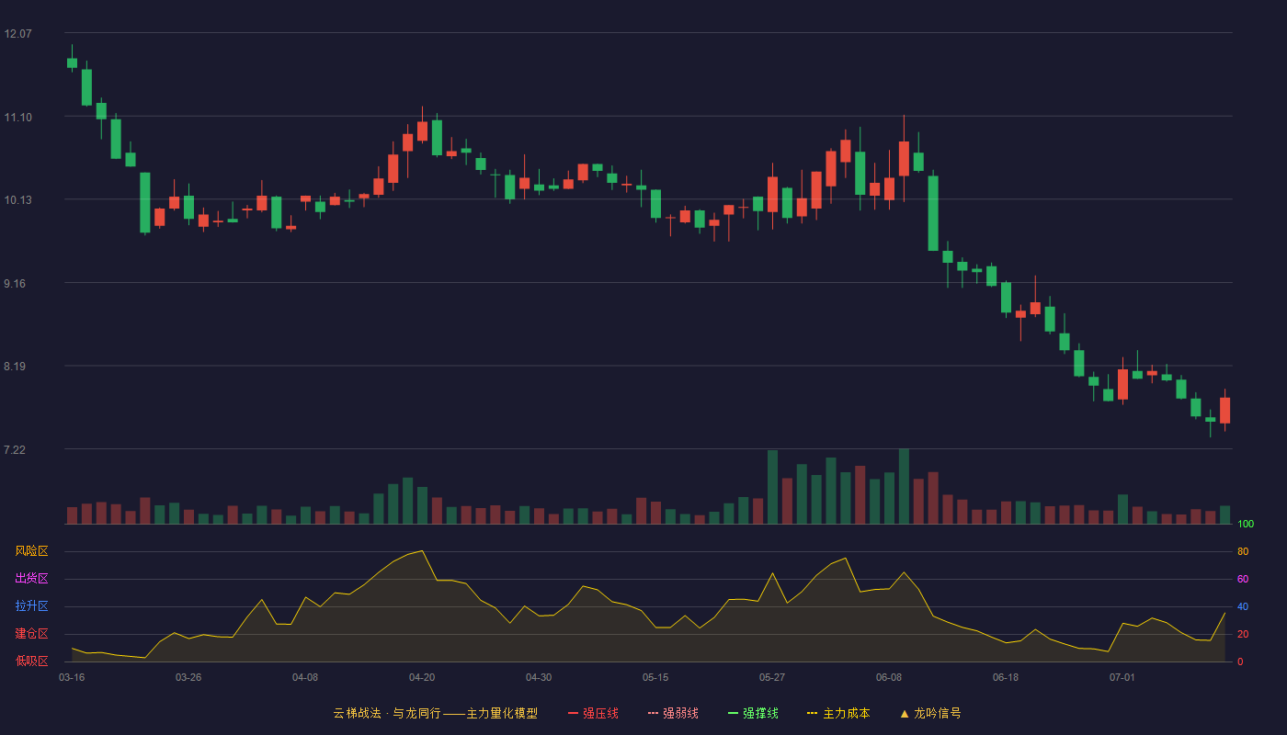
Task: Click the 低吸区 zone label
Action: [x=31, y=661]
